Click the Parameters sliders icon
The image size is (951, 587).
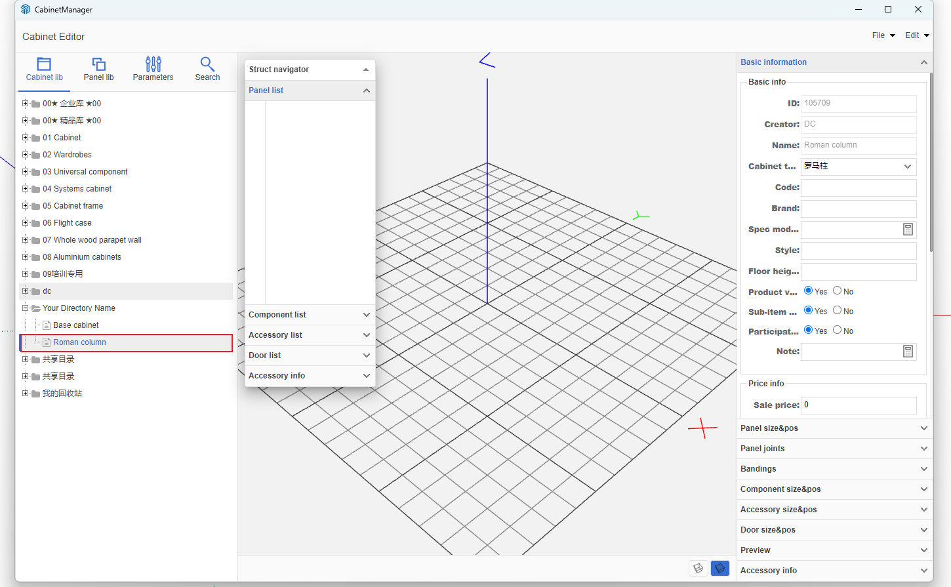(153, 64)
